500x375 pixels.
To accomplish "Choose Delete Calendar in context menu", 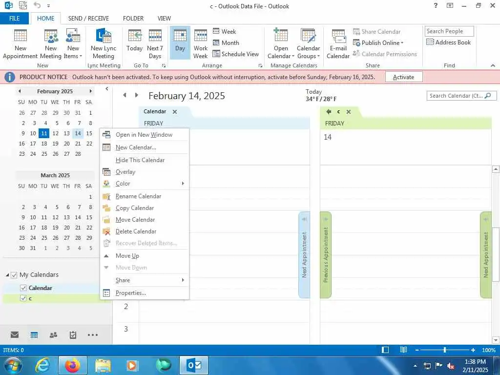I will pyautogui.click(x=145, y=231).
